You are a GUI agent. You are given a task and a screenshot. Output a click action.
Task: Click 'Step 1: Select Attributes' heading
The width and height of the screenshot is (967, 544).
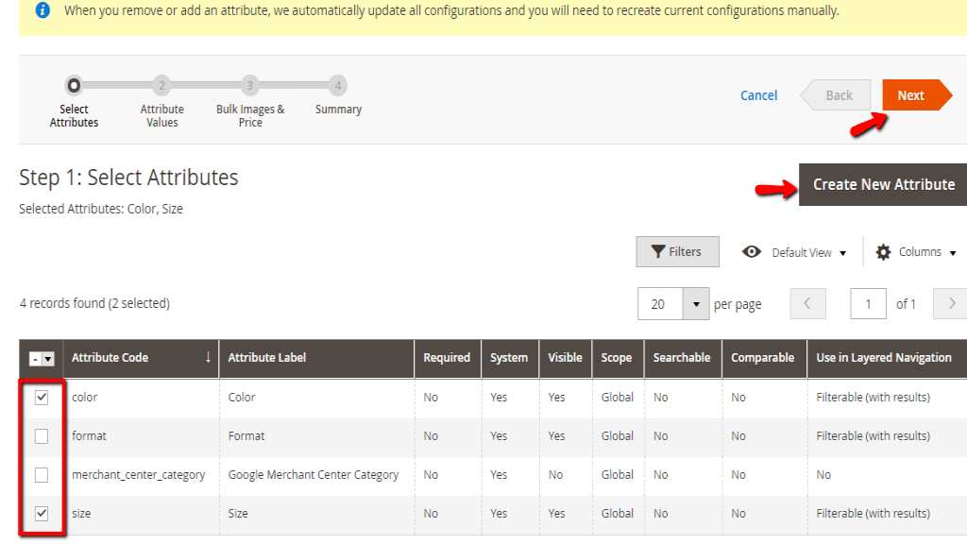click(x=128, y=178)
